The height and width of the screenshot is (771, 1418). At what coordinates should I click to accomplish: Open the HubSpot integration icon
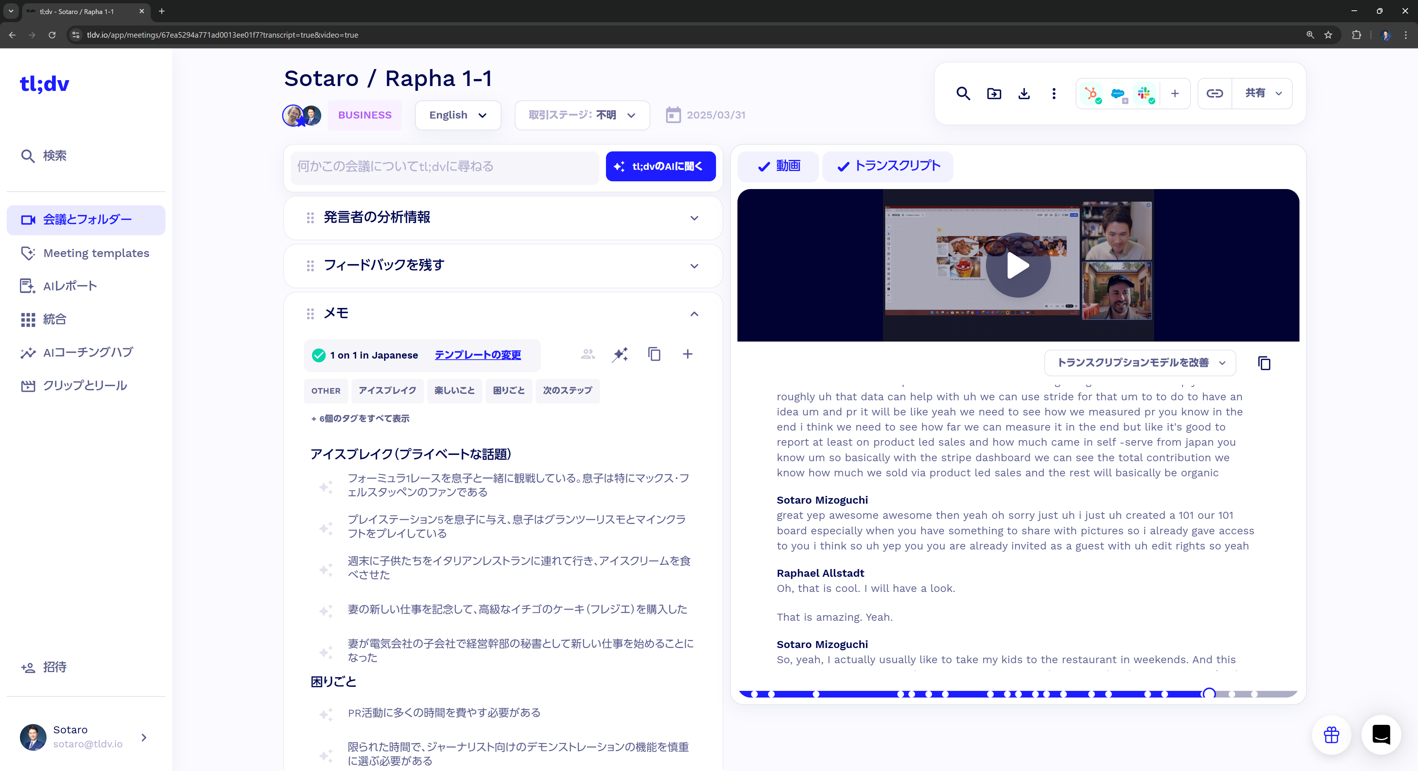[1090, 93]
